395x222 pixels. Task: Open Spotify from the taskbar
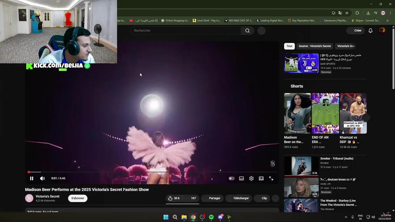coord(211,217)
